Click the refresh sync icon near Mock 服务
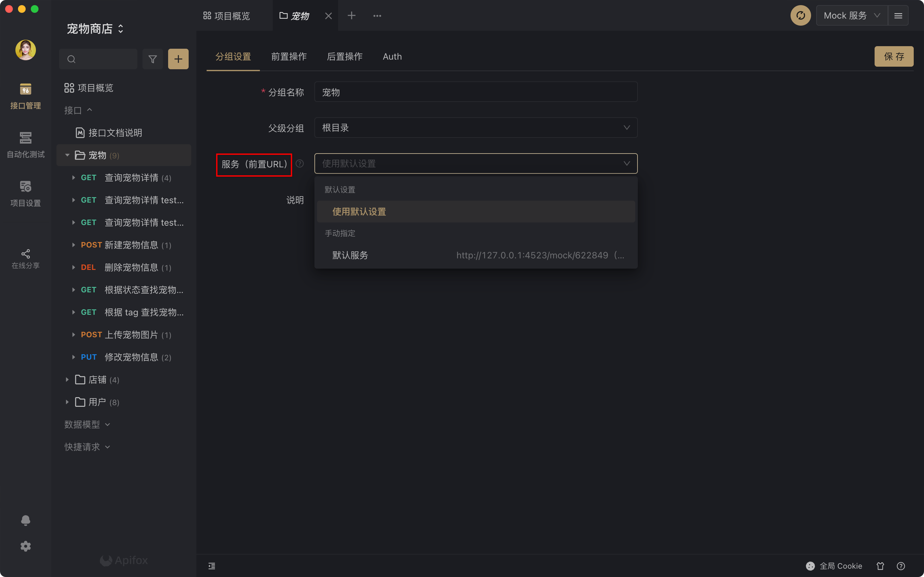 (800, 16)
